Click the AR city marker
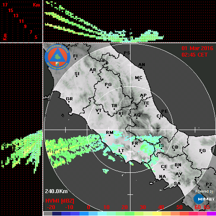This screenshot has height=216, width=216. [x=92, y=70]
